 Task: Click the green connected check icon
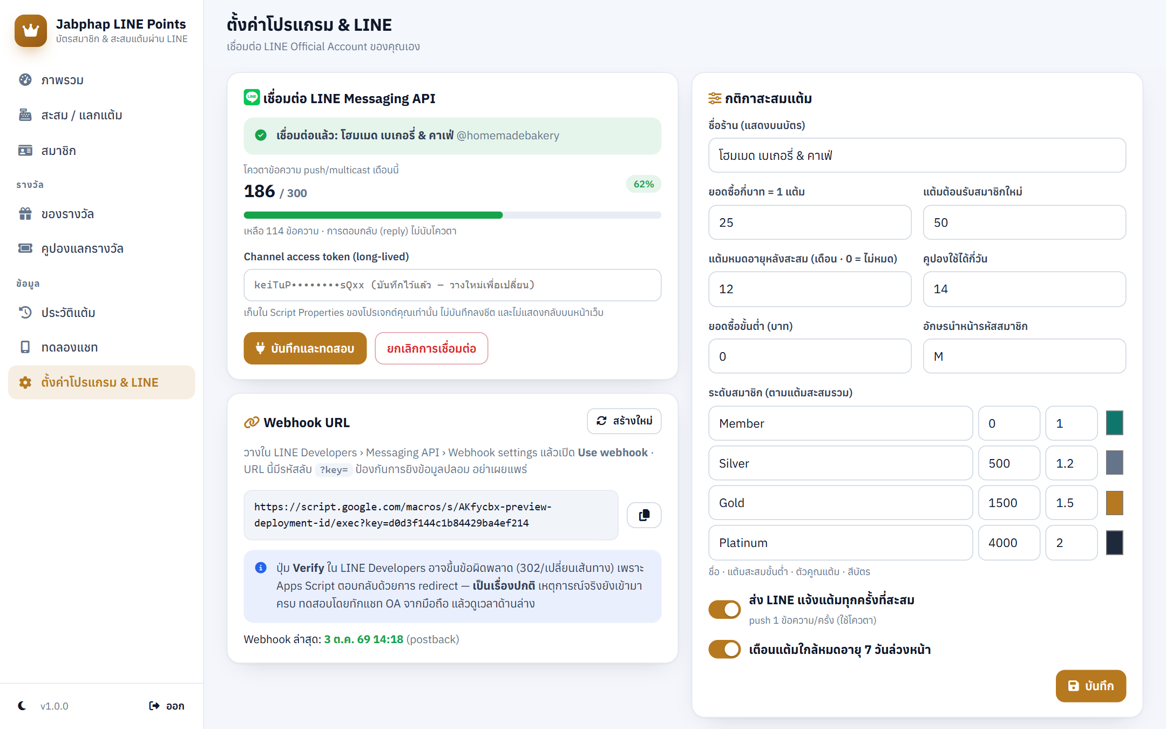point(261,135)
